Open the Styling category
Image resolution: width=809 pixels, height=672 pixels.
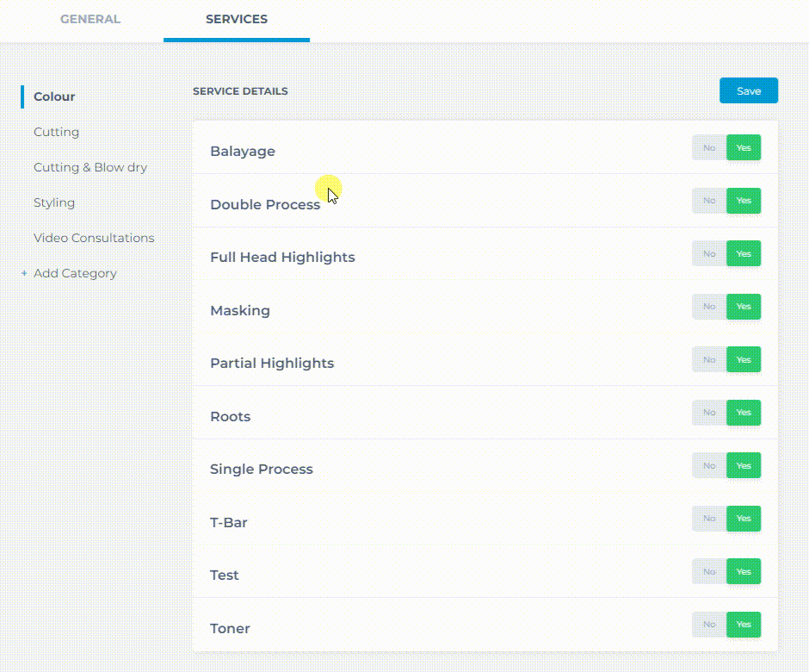pos(54,202)
